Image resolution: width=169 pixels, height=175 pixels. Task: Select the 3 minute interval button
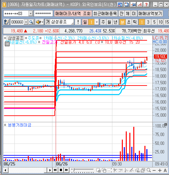148,22
